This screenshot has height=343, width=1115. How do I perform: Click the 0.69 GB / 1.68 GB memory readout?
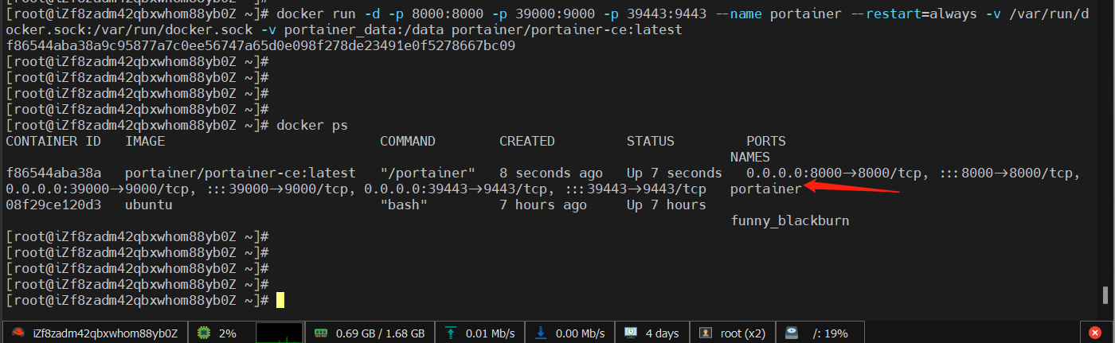pos(380,333)
